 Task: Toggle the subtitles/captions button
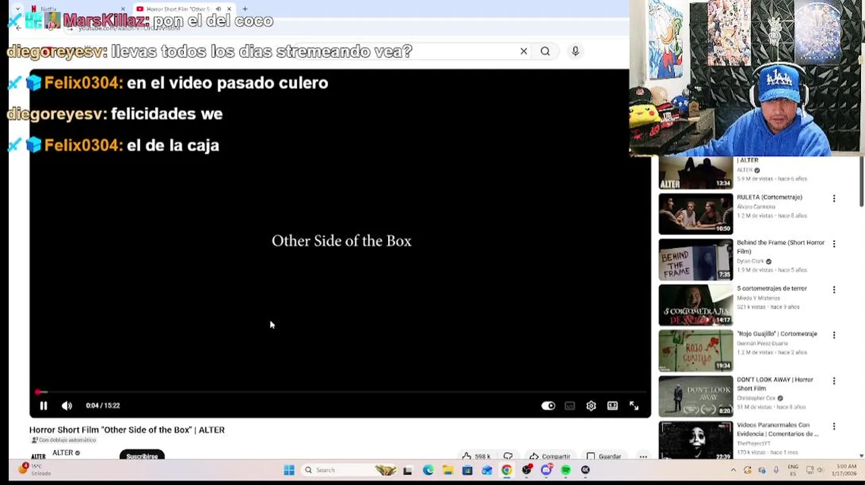(x=570, y=406)
